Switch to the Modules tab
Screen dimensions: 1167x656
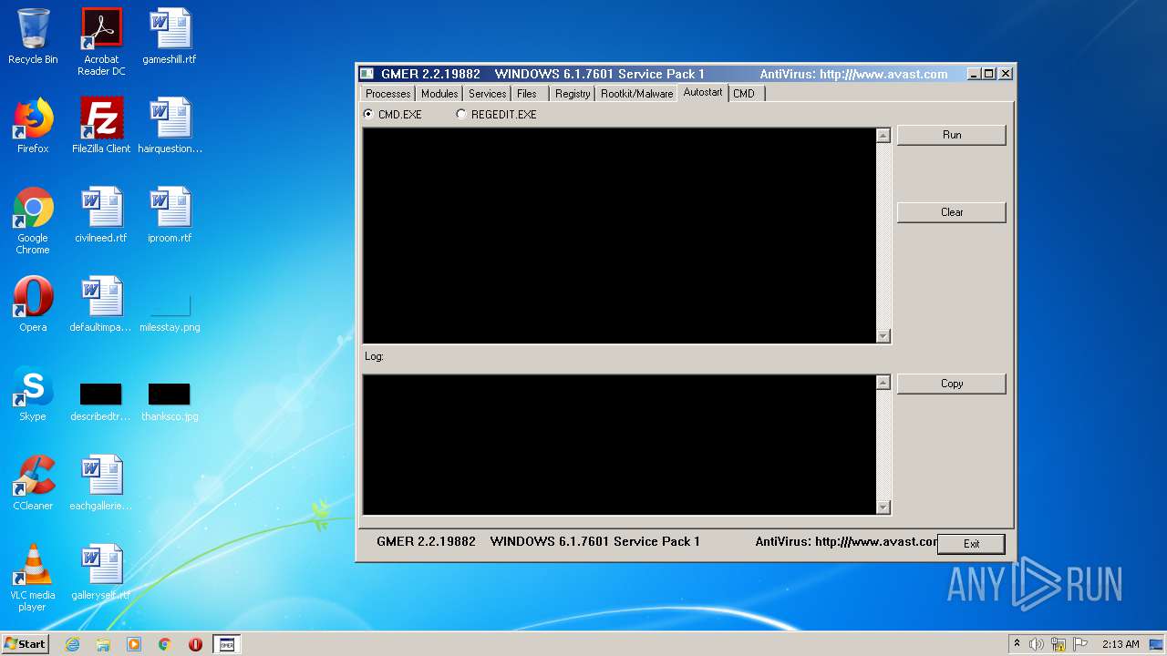pos(439,94)
